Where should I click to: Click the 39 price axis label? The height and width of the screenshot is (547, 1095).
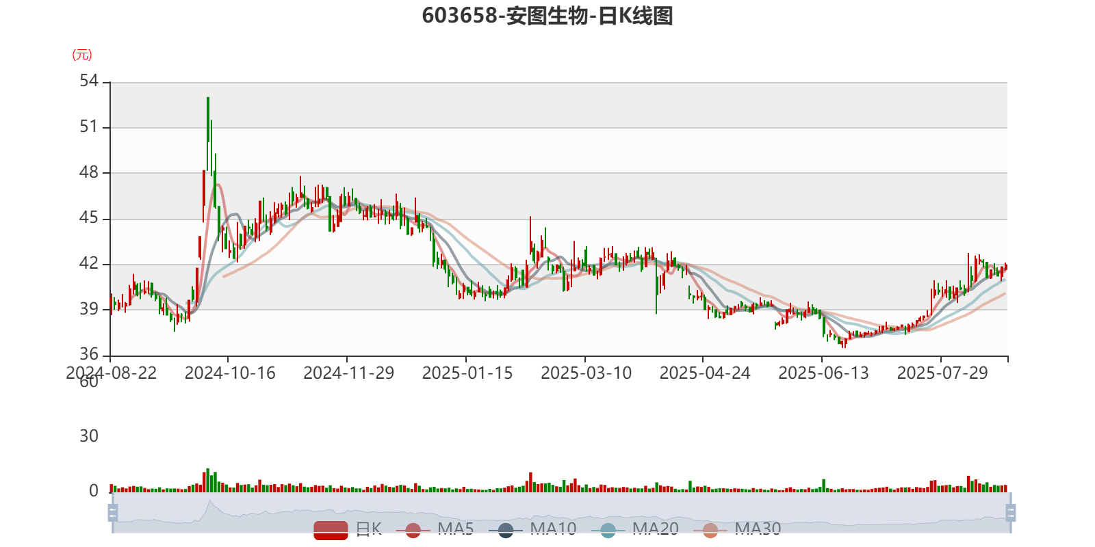(89, 309)
